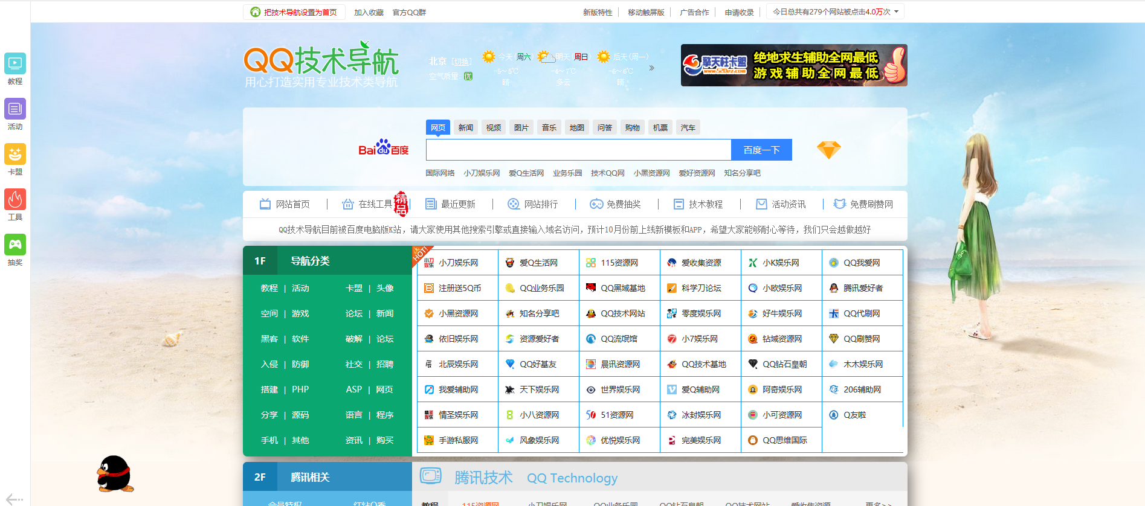Expand the daily site click count dropdown

[897, 11]
